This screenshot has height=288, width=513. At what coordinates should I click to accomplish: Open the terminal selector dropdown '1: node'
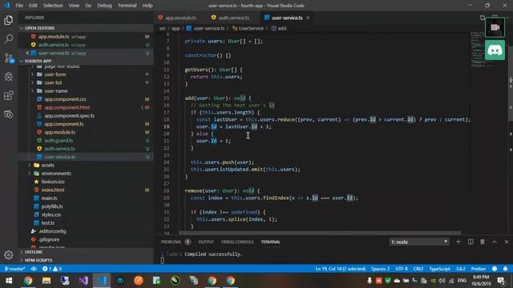coord(418,242)
